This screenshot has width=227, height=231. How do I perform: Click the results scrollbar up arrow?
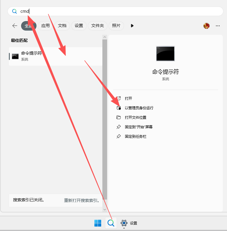tap(105, 37)
